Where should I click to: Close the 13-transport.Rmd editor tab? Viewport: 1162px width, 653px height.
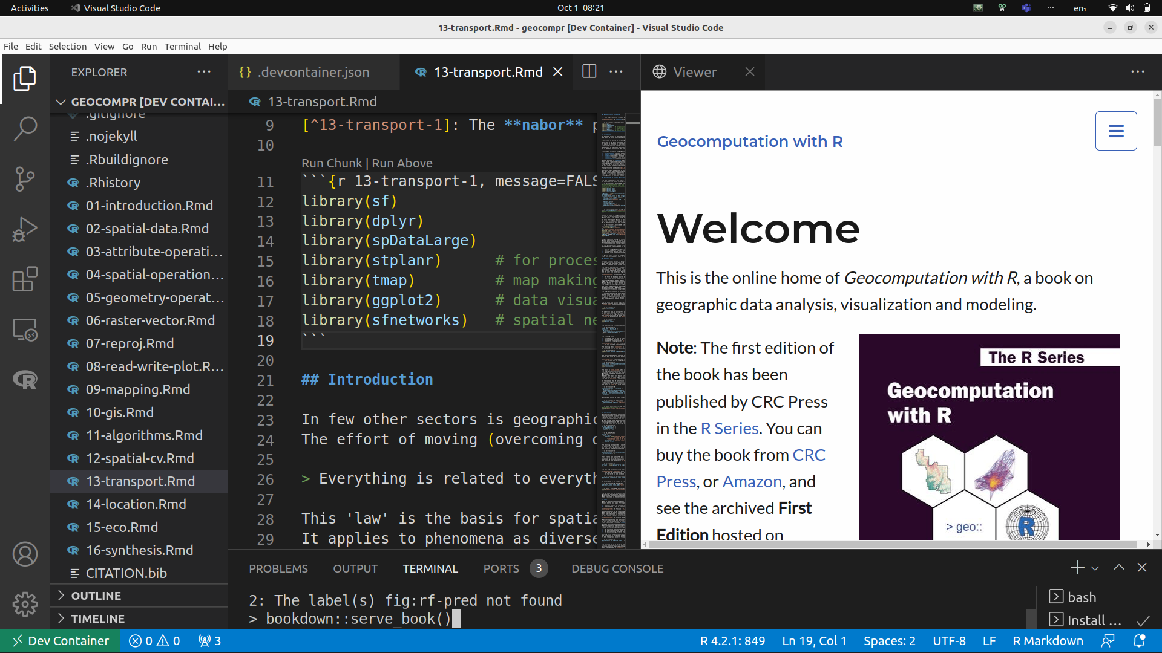pos(558,72)
